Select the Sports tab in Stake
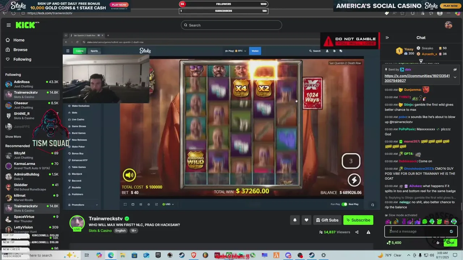The width and height of the screenshot is (463, 260). (94, 51)
